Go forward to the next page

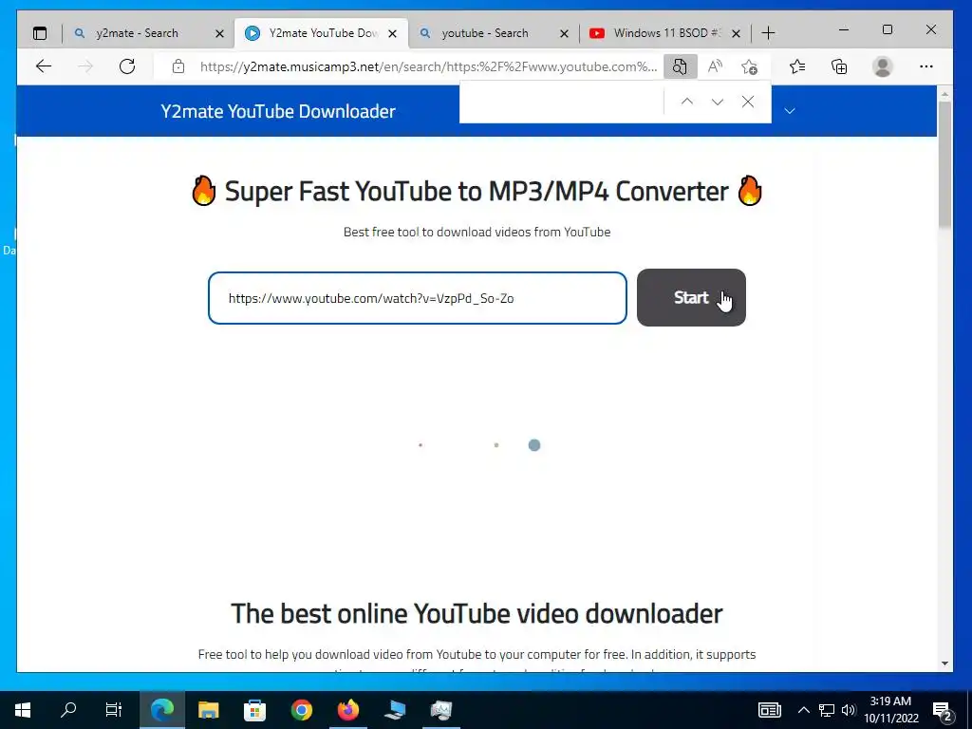coord(85,66)
